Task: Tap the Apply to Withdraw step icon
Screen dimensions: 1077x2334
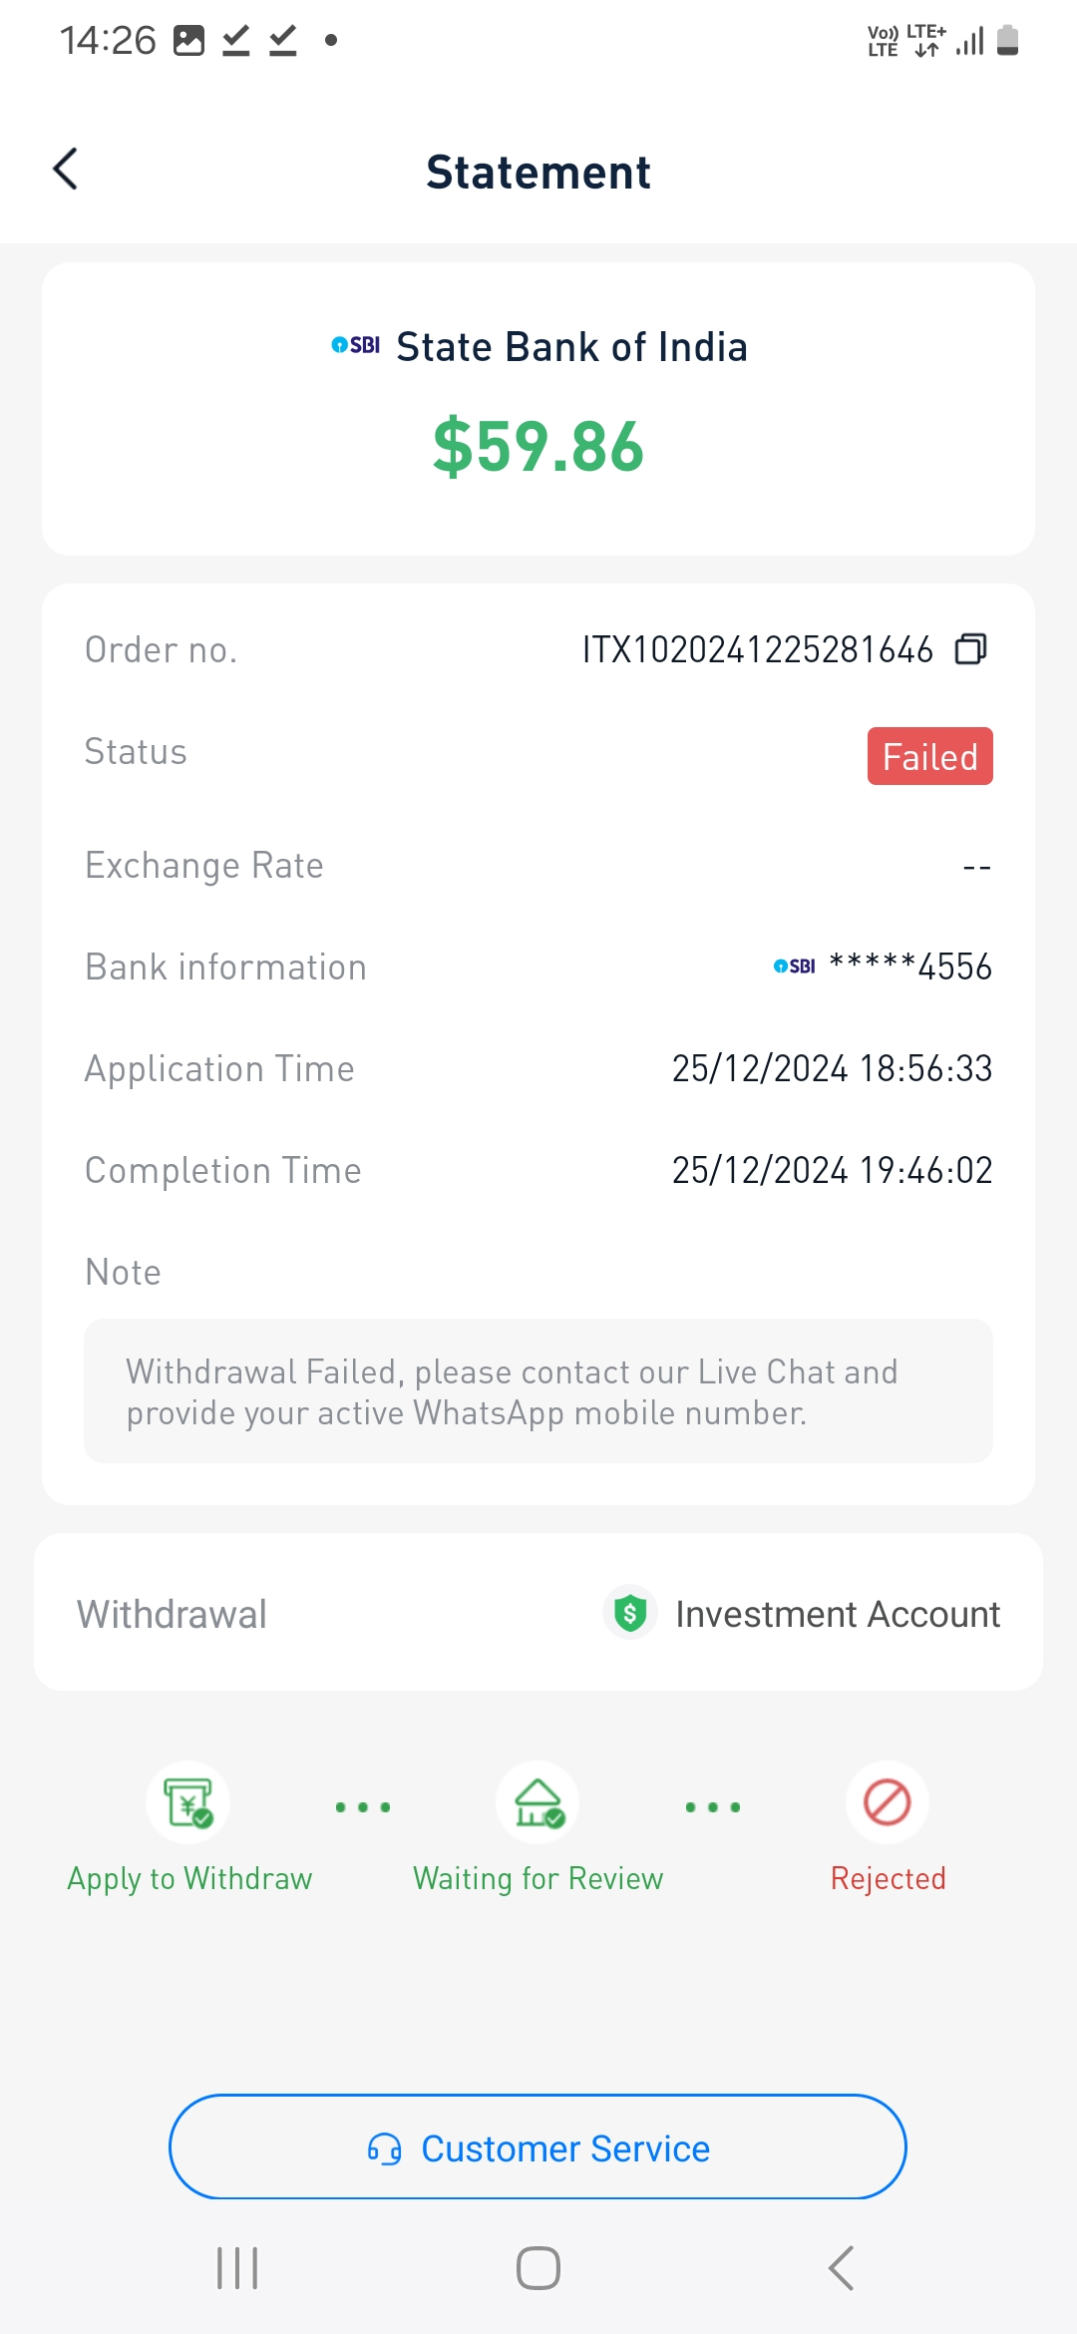Action: pos(188,1802)
